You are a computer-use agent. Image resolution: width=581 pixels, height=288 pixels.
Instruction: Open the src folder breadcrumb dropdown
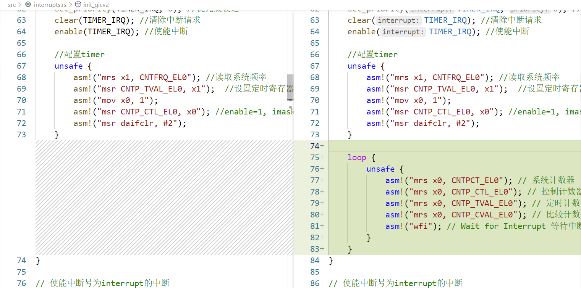pyautogui.click(x=12, y=5)
